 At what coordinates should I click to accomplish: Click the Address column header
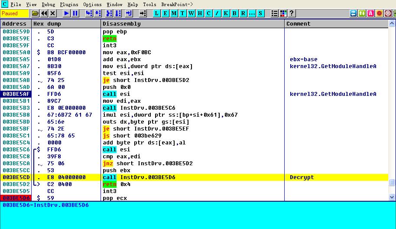coord(16,24)
